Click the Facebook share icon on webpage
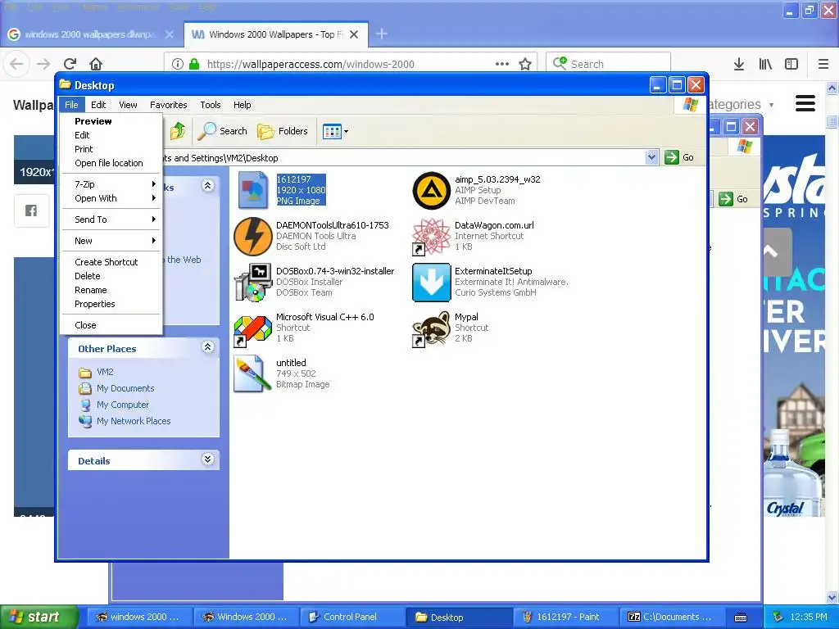The image size is (839, 629). coord(32,210)
